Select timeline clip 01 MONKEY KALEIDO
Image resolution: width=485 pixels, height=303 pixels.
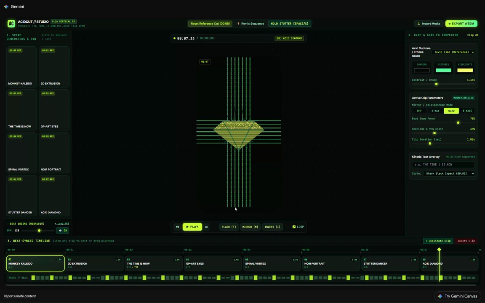click(x=35, y=263)
